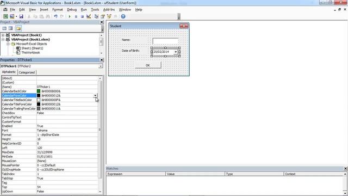Toggle Design Mode icon

[89, 16]
